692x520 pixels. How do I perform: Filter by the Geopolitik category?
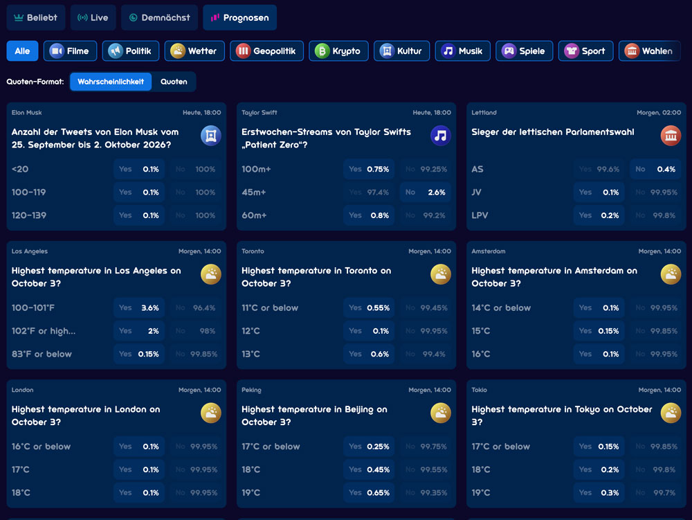pos(266,51)
